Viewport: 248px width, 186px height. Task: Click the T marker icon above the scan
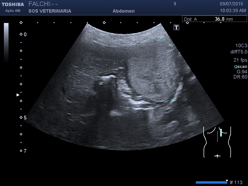point(176,27)
